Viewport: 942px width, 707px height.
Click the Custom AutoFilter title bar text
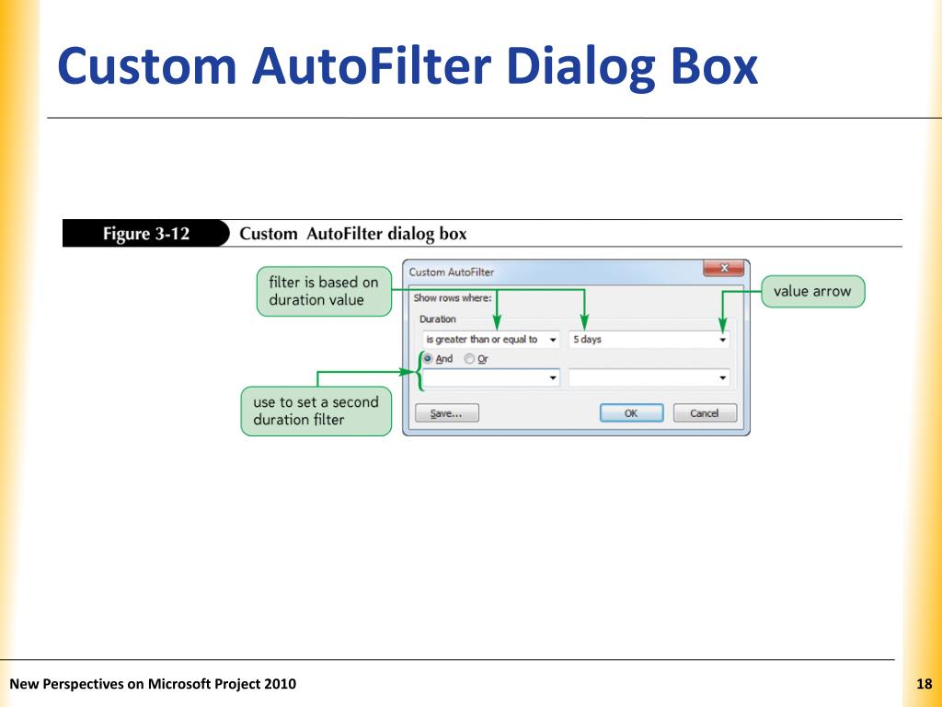pos(452,272)
